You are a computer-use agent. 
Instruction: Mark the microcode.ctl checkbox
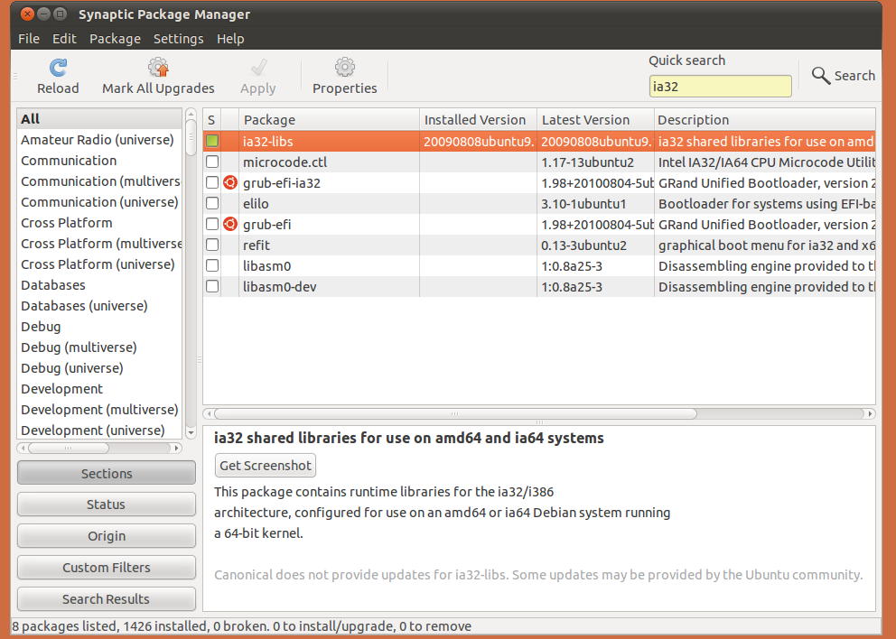(x=212, y=162)
